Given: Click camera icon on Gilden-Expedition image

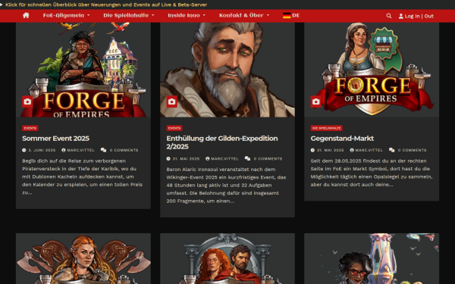Looking at the screenshot, I should (172, 101).
